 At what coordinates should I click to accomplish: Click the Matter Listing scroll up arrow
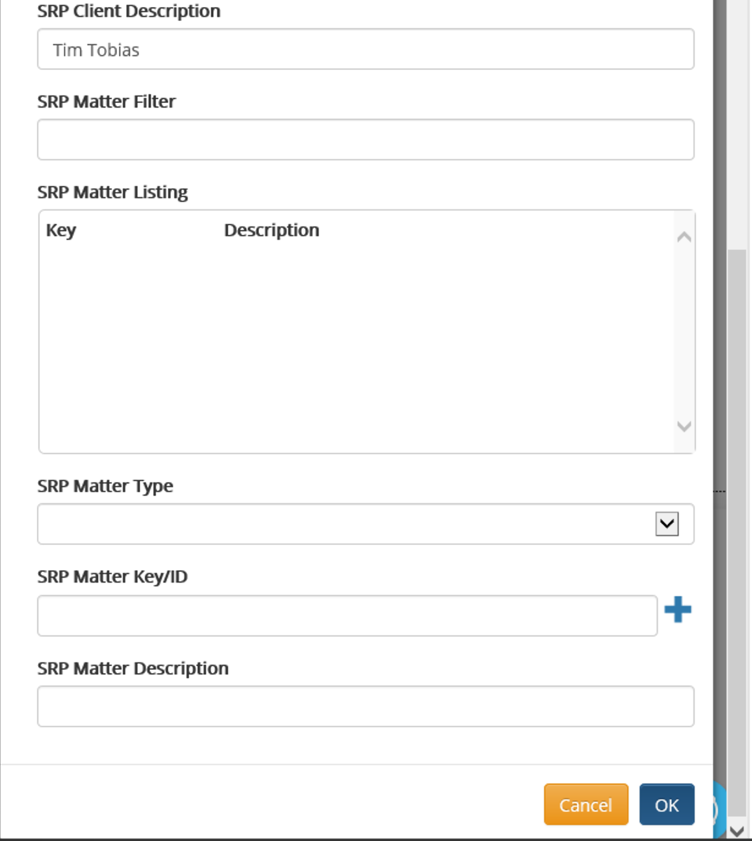coord(684,237)
